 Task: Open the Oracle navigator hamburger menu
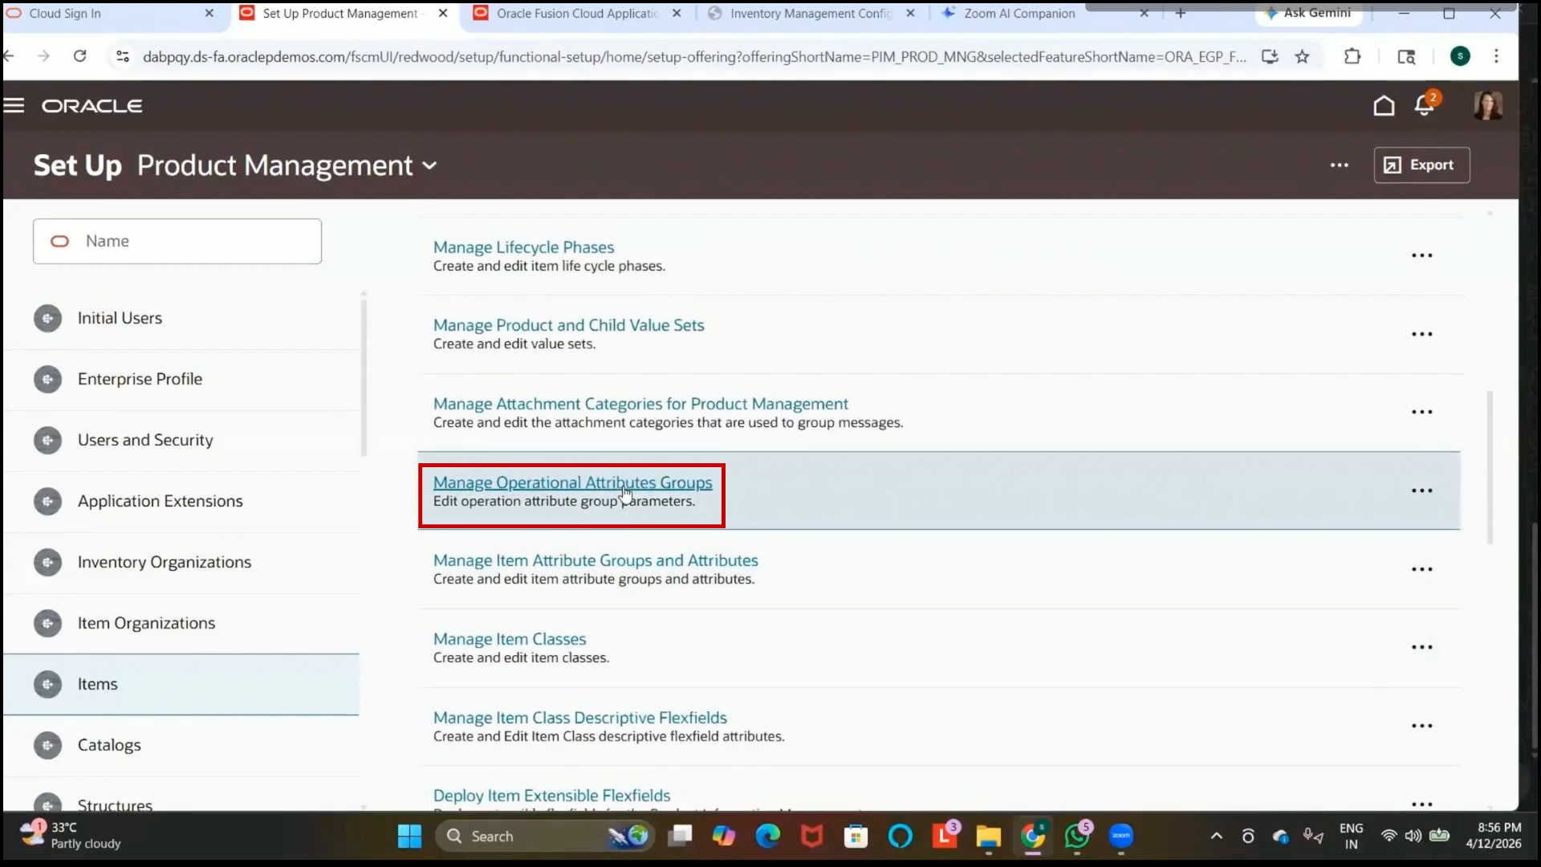(14, 105)
